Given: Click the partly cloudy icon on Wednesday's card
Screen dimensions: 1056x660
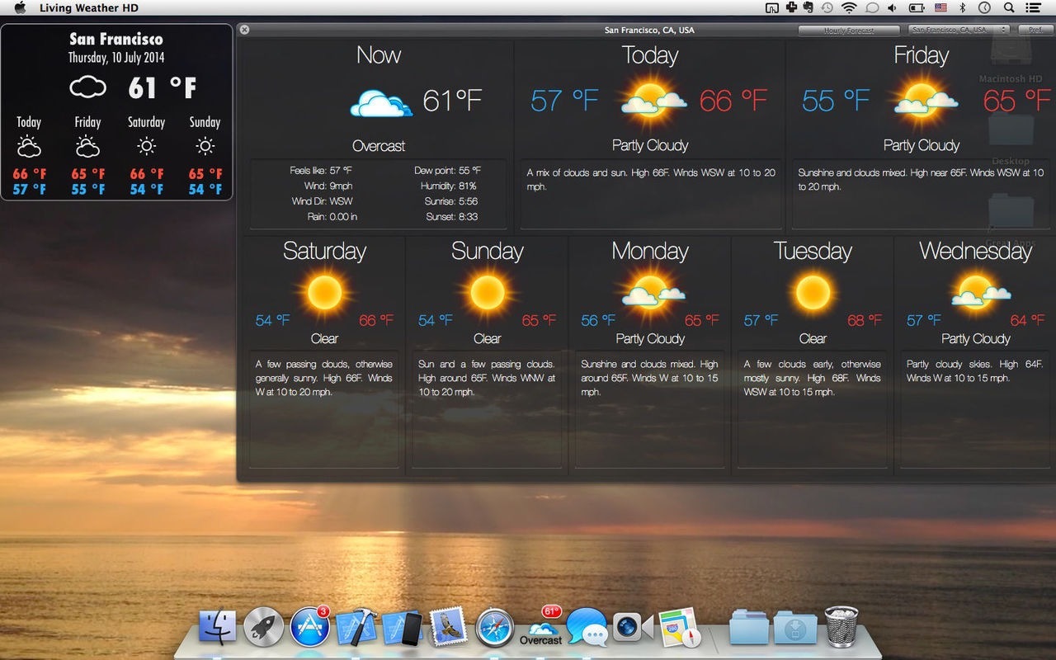Looking at the screenshot, I should tap(976, 290).
